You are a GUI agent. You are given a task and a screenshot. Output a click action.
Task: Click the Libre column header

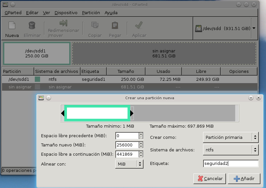[x=201, y=71]
